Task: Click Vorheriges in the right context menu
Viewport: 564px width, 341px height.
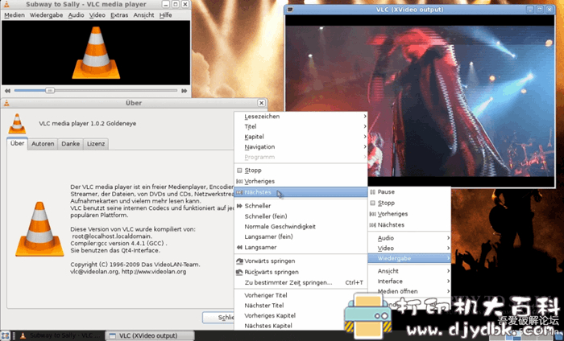Action: pyautogui.click(x=409, y=214)
